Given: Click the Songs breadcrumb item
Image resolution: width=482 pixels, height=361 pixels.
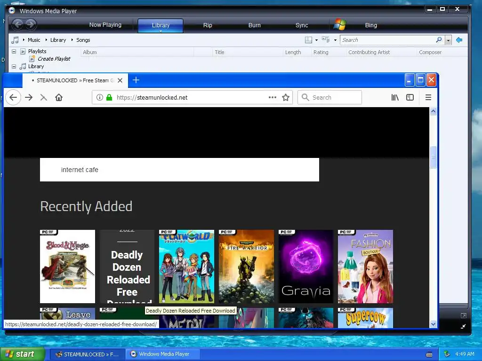Looking at the screenshot, I should (83, 40).
